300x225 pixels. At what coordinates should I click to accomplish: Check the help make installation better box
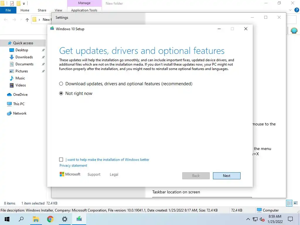[61, 160]
